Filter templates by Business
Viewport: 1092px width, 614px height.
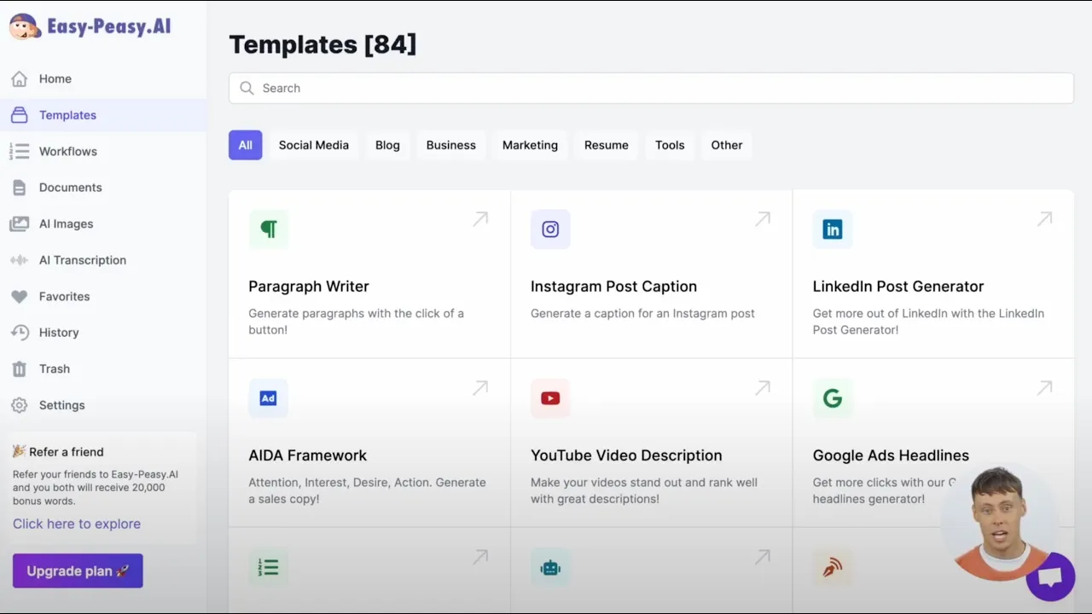click(451, 145)
